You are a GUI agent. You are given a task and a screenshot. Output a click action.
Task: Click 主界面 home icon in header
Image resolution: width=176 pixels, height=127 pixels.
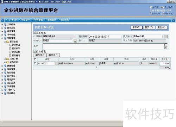click(x=151, y=7)
